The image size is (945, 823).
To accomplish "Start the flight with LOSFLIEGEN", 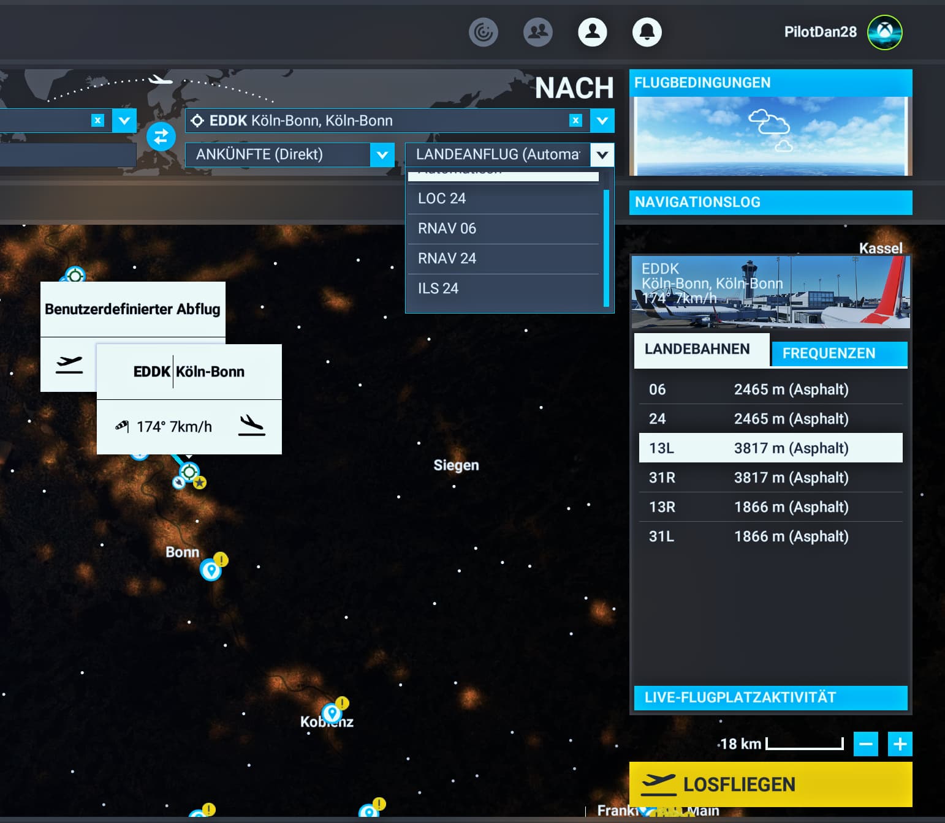I will tap(770, 784).
